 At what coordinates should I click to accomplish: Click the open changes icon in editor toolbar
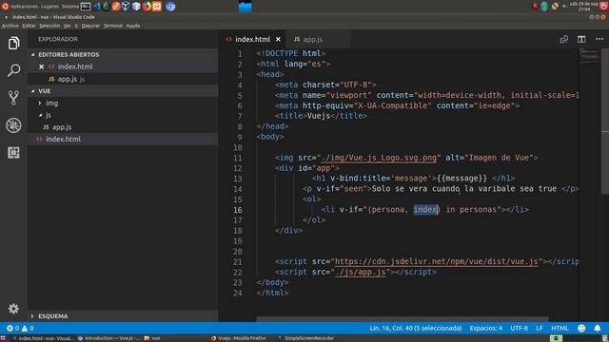563,39
